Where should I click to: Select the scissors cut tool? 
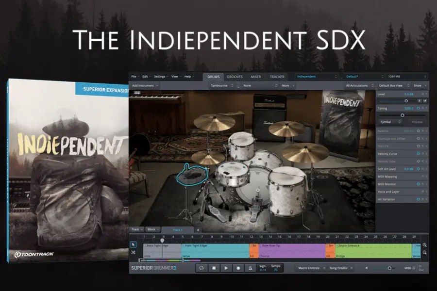tap(133, 252)
